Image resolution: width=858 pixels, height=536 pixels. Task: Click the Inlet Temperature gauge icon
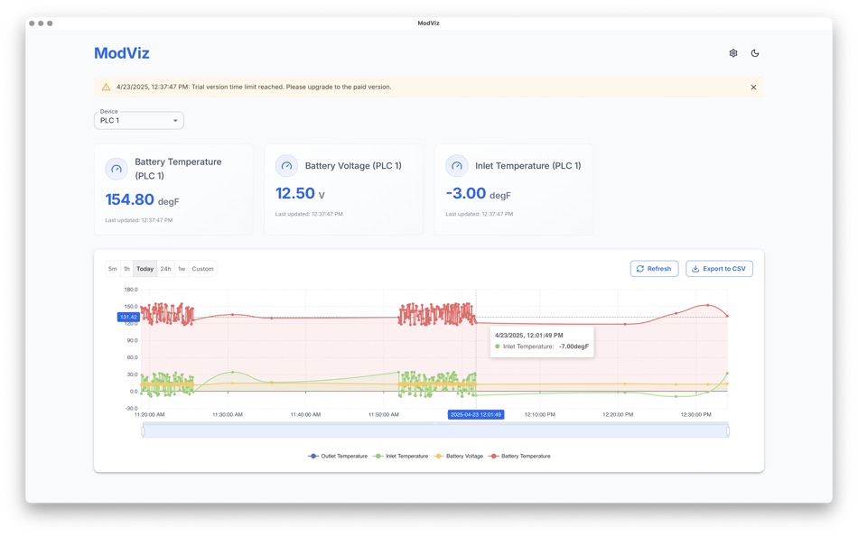click(x=456, y=166)
